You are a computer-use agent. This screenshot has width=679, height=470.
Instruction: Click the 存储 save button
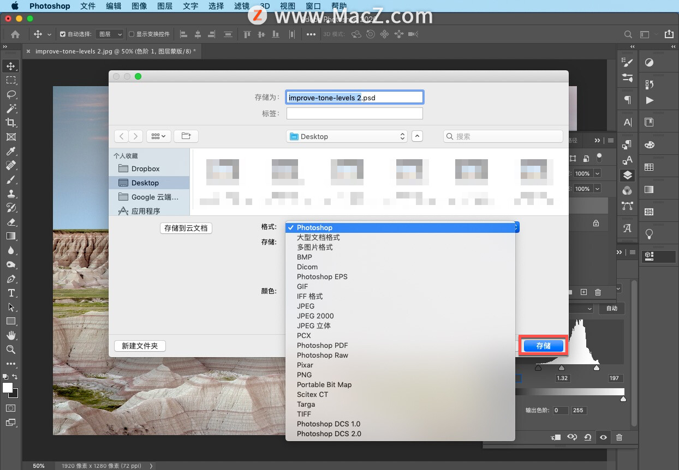543,346
